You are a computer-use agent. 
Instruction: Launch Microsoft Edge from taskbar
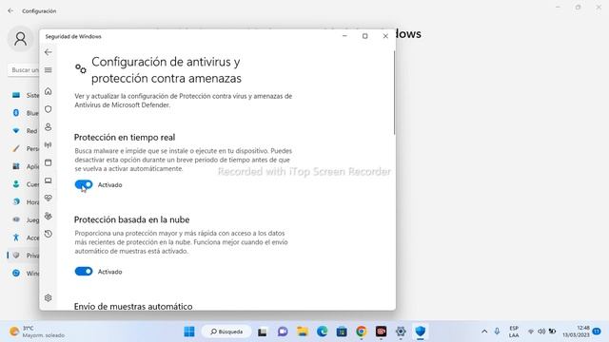322,332
